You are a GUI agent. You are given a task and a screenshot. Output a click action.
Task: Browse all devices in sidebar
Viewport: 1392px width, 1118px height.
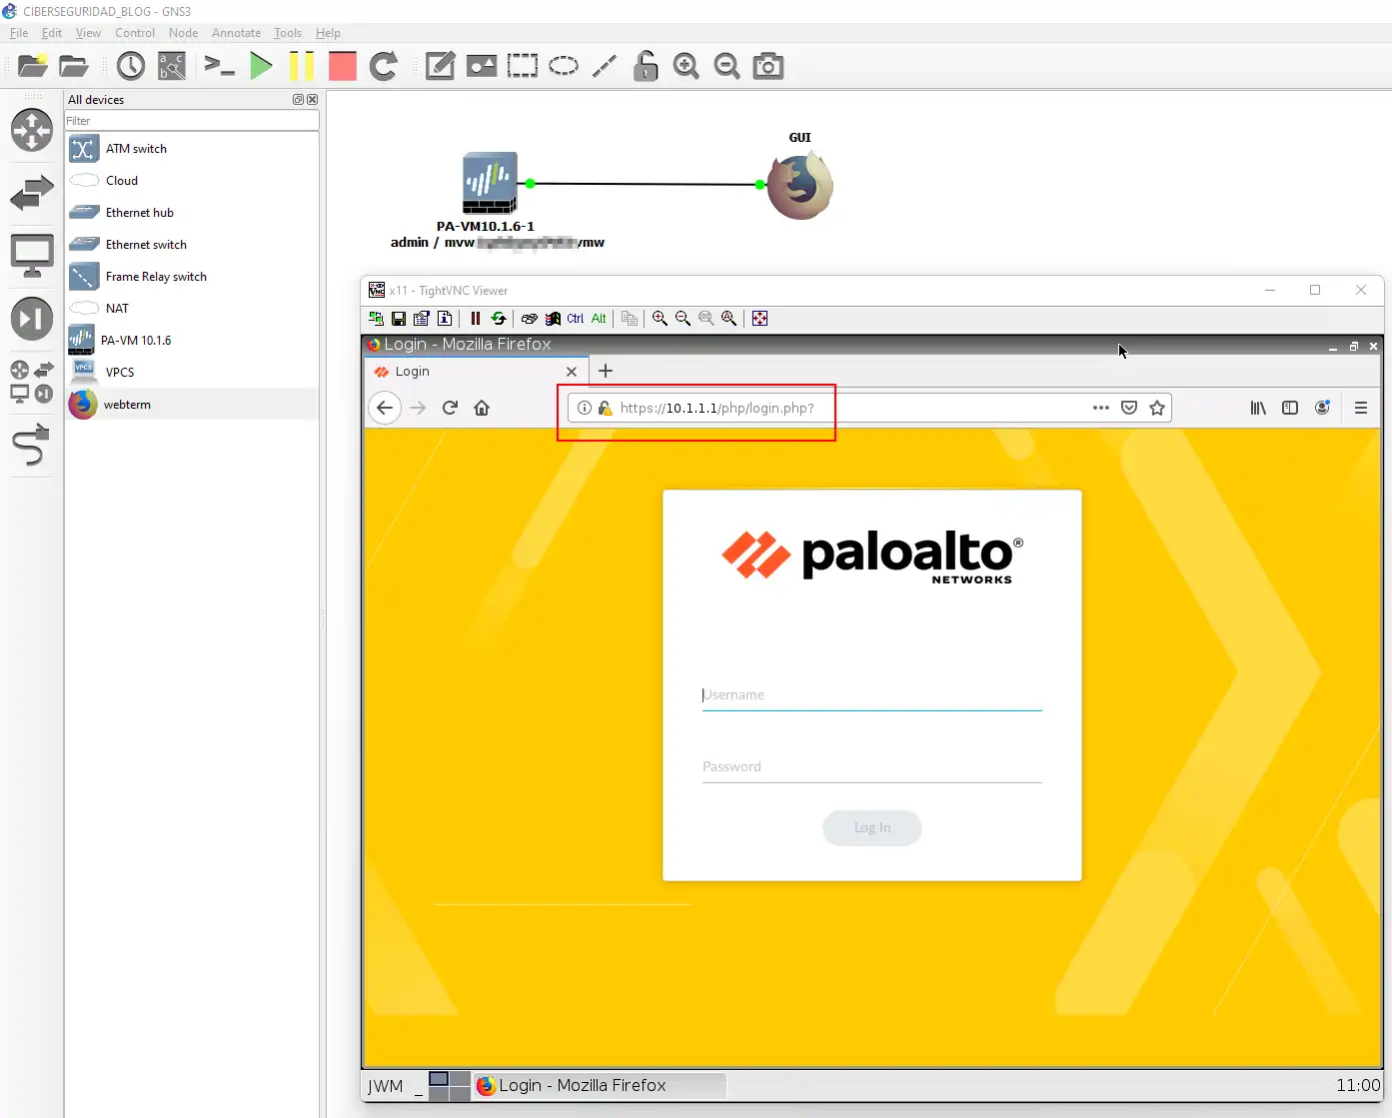coord(32,382)
